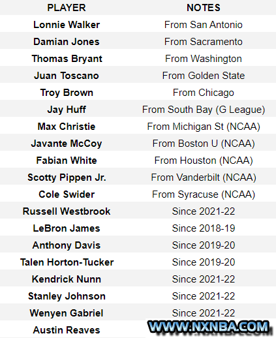The image size is (276, 338).
Task: Select the Lonnie Walker player name
Action: [x=67, y=25]
